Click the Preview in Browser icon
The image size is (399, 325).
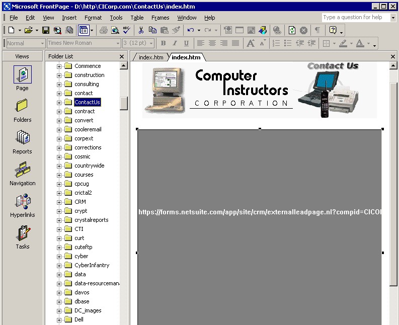coord(115,30)
